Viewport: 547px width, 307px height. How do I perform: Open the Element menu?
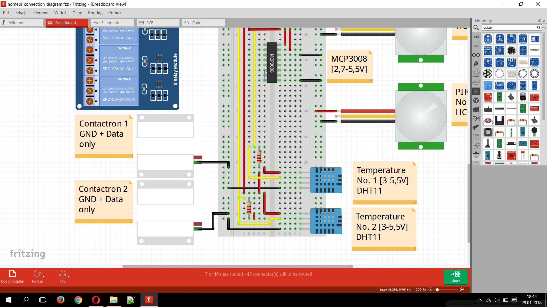(41, 13)
